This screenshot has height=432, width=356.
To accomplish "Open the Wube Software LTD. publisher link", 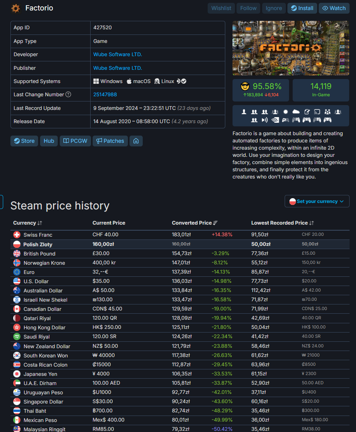I will 117,68.
